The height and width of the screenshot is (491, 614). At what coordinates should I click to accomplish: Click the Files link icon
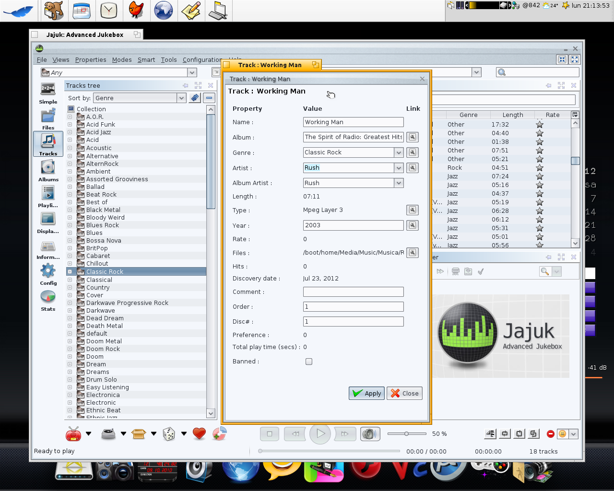click(x=412, y=253)
